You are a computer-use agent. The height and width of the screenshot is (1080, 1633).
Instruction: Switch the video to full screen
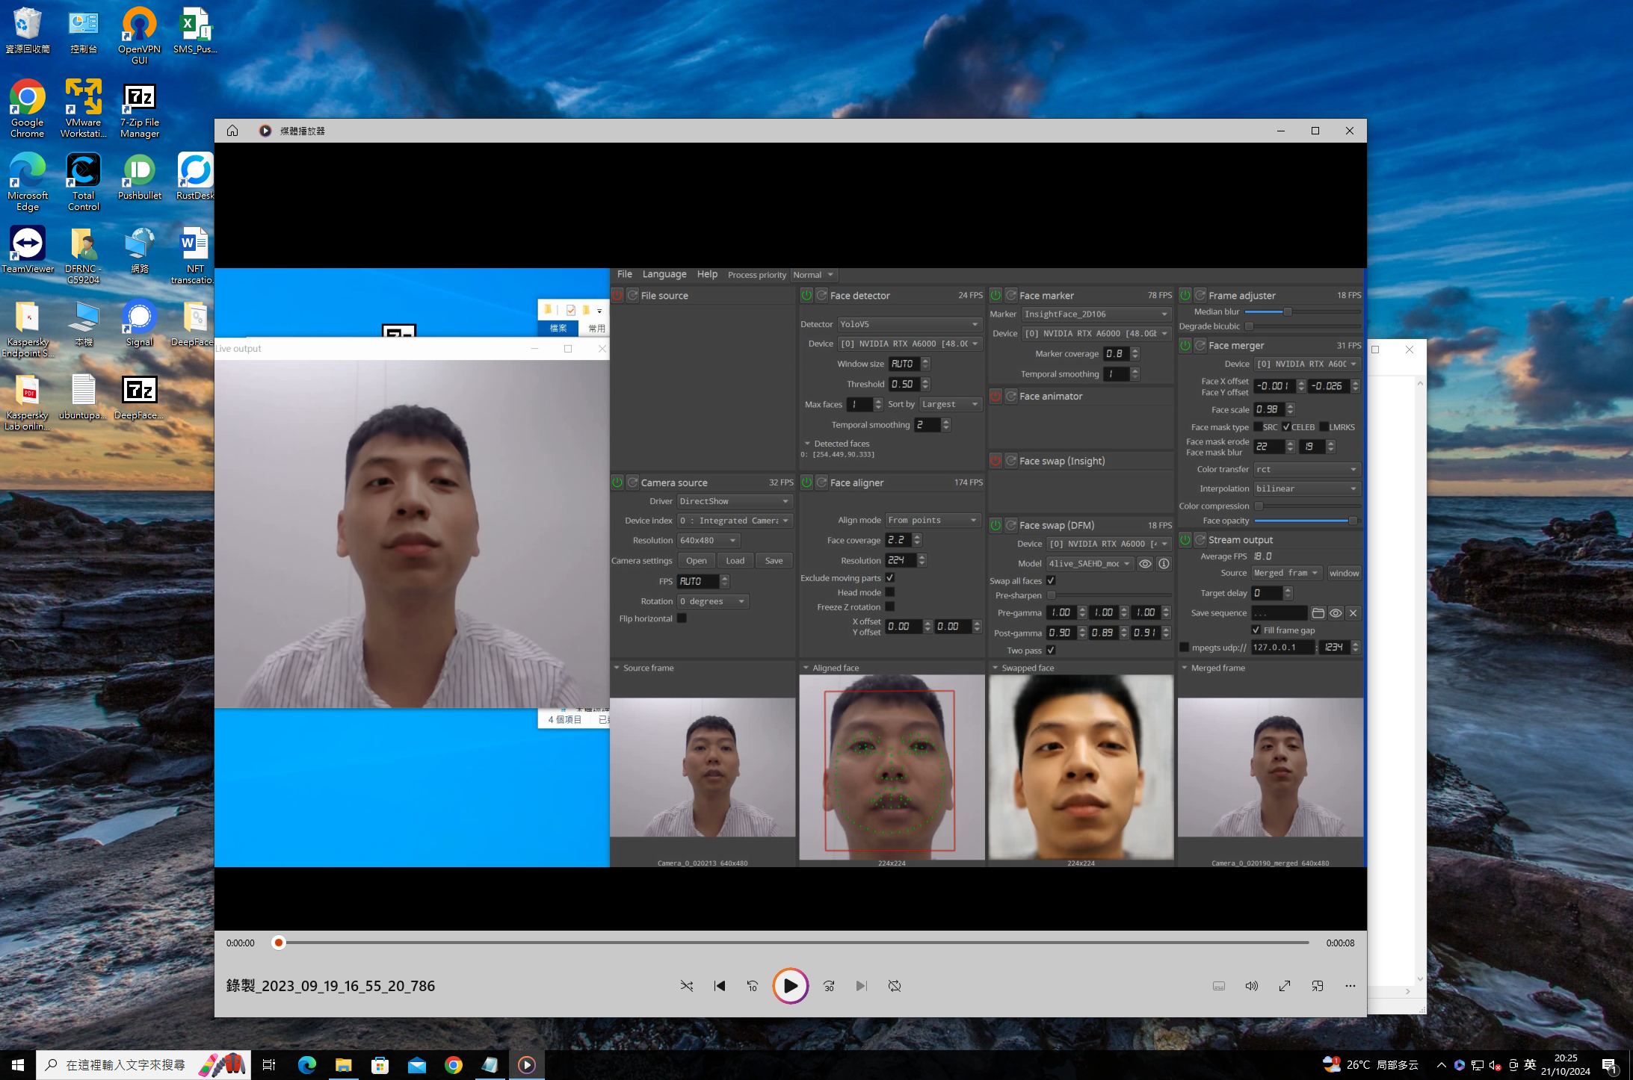point(1285,986)
